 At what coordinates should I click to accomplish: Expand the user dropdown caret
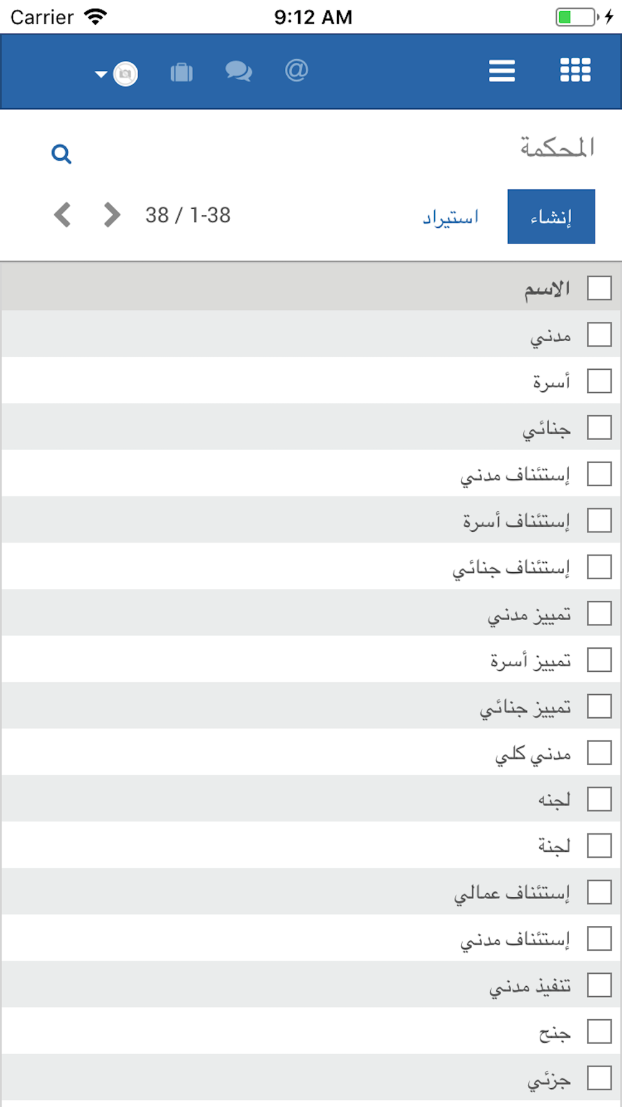[101, 74]
